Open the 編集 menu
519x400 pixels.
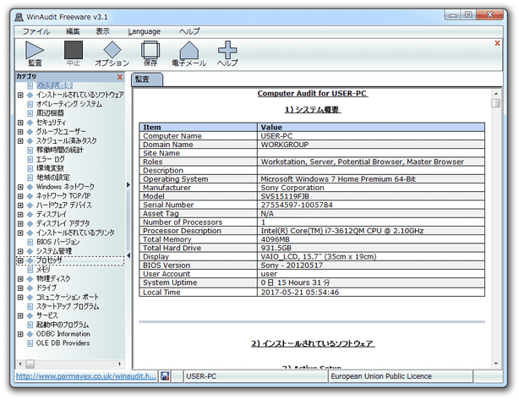point(73,31)
